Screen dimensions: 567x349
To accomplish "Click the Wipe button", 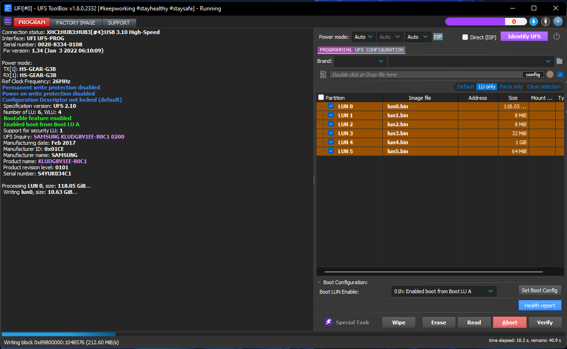I will point(399,323).
